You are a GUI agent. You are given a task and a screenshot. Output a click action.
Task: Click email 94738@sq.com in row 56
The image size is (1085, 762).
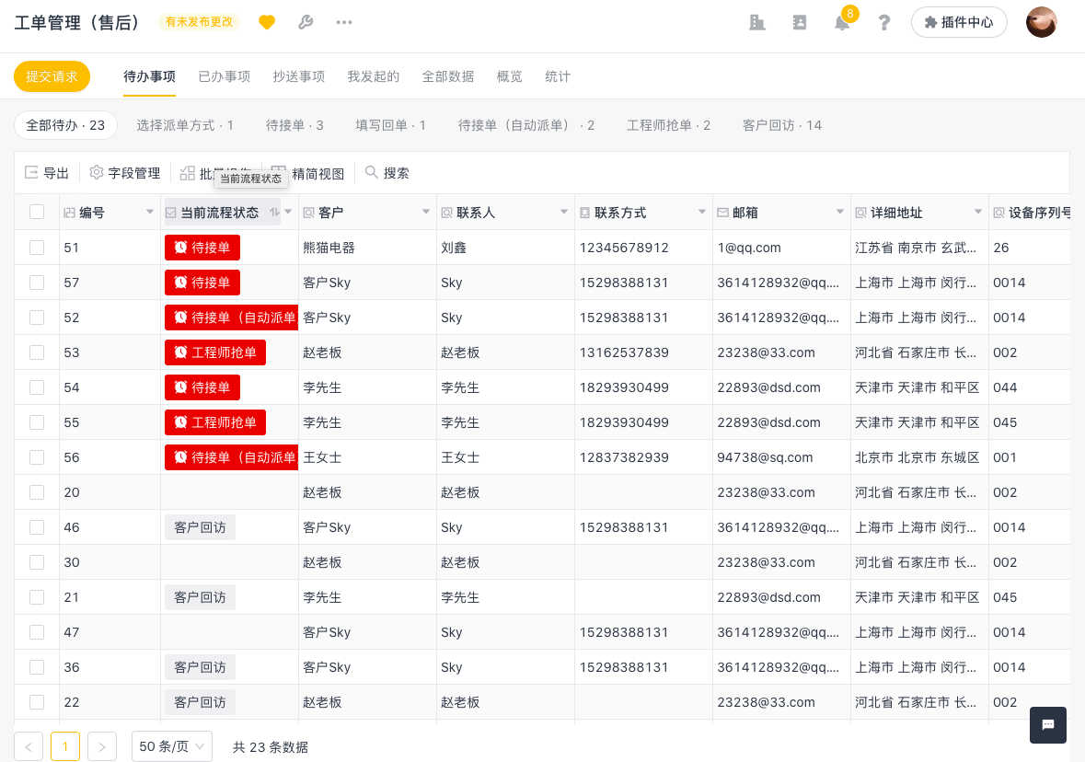tap(765, 457)
